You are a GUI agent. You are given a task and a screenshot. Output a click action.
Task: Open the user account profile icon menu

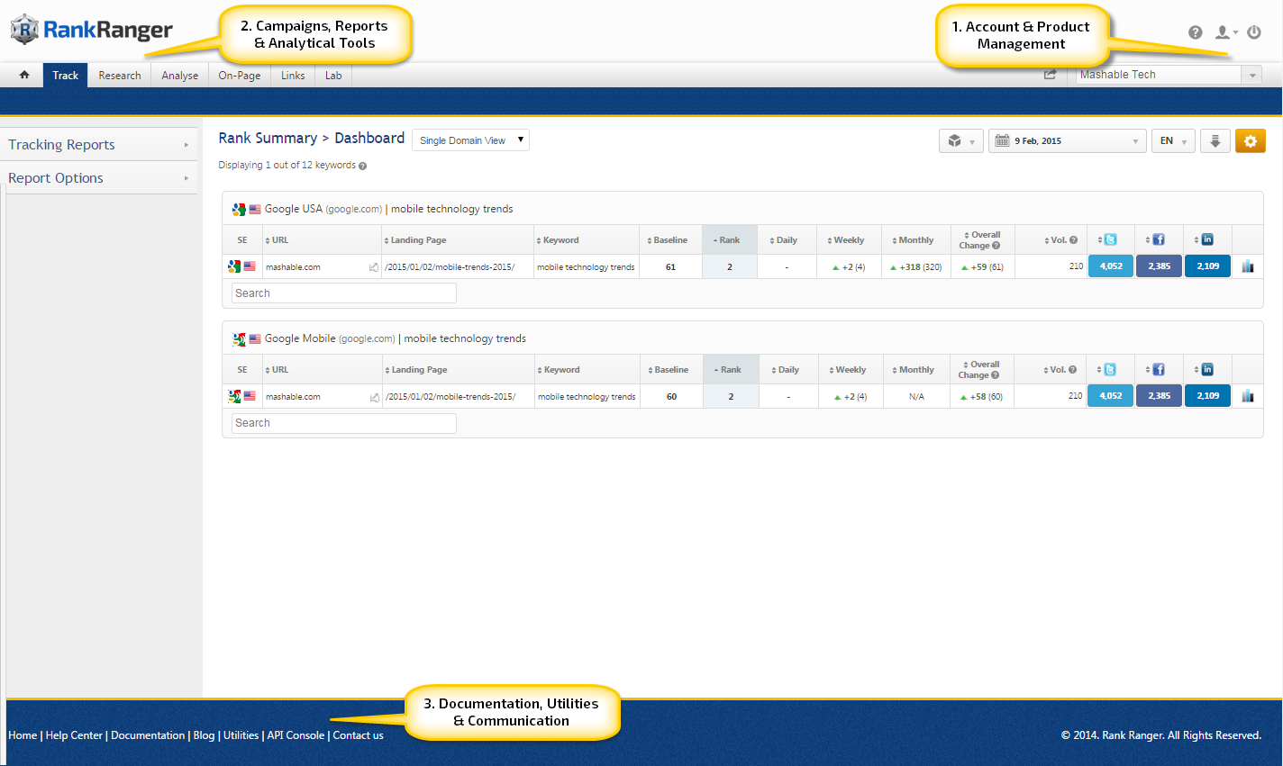coord(1224,32)
